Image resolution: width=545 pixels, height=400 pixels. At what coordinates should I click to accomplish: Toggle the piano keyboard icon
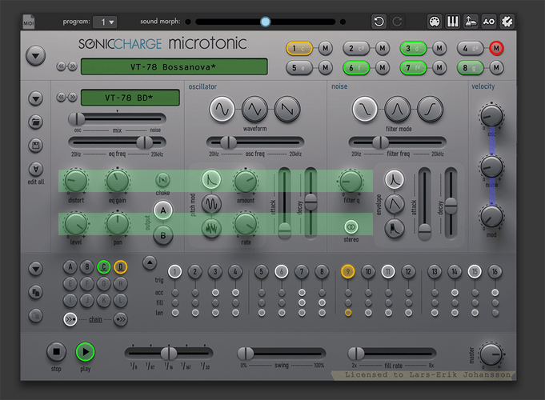[x=452, y=22]
